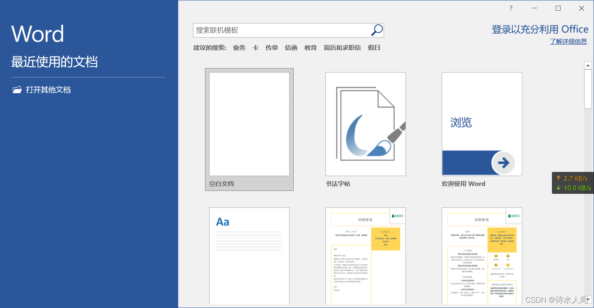
Task: Click the scrollbar up arrow
Action: click(x=588, y=65)
